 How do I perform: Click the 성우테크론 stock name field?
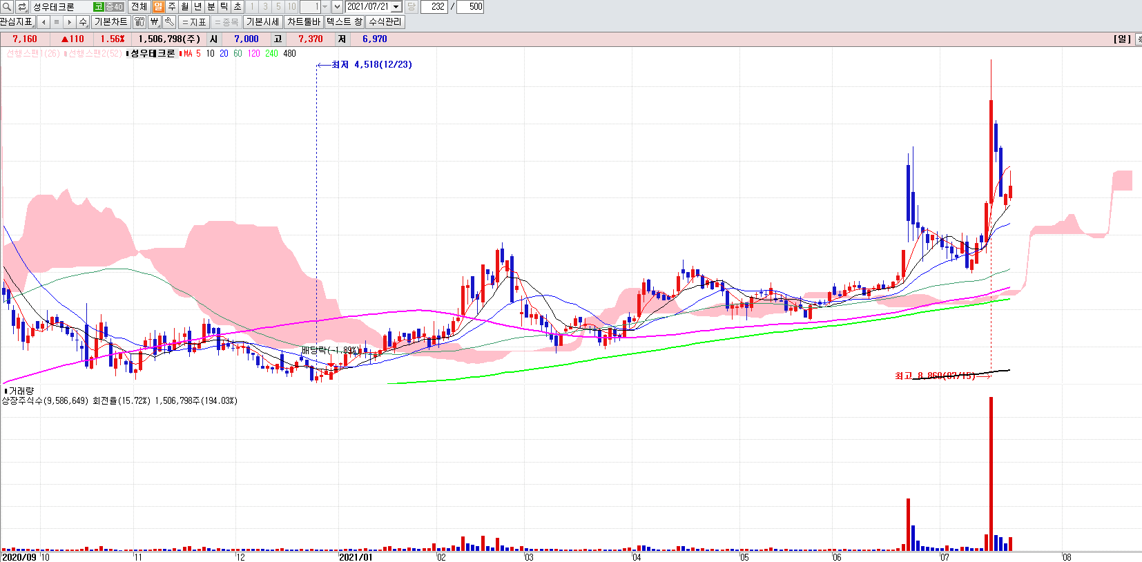pyautogui.click(x=61, y=7)
